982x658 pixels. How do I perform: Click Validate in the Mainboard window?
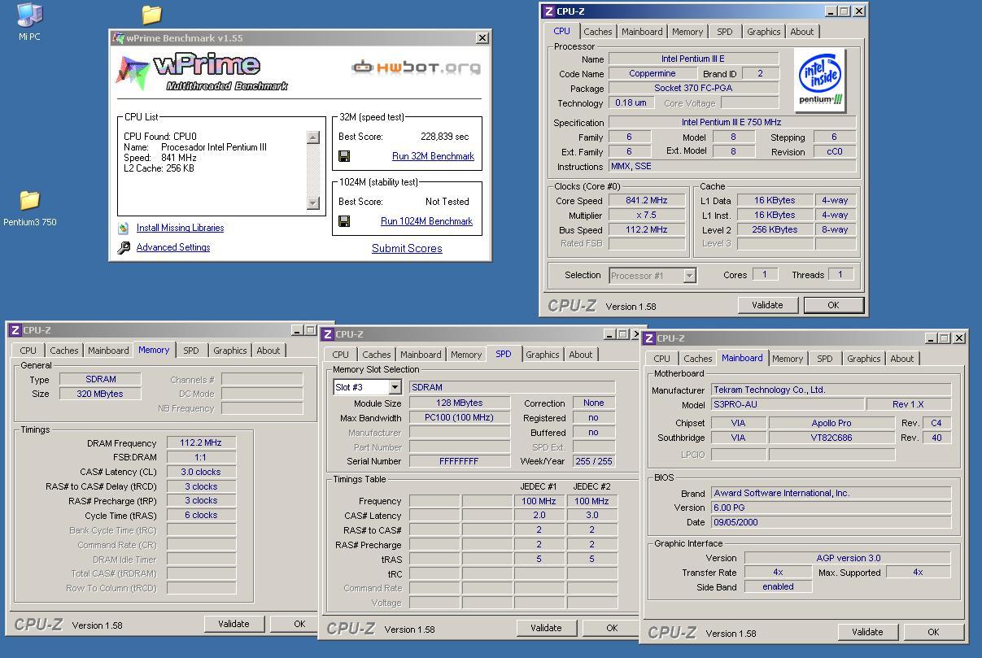tap(867, 632)
